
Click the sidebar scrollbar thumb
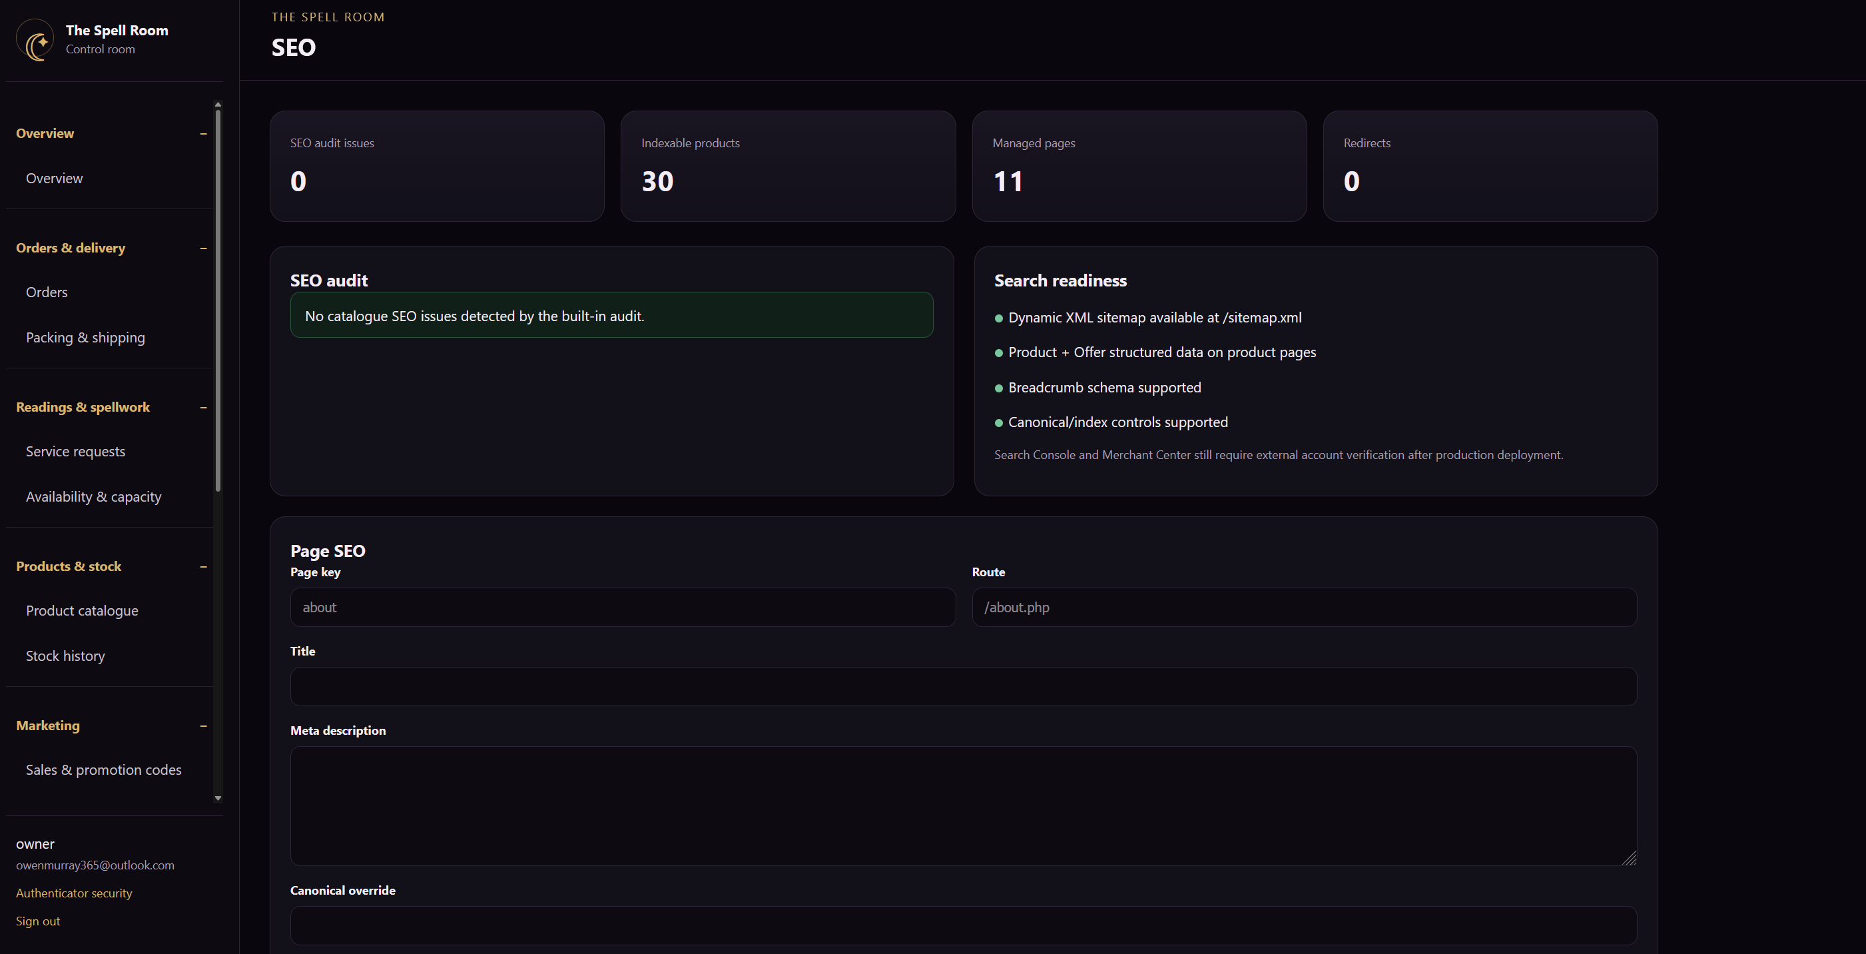[218, 300]
